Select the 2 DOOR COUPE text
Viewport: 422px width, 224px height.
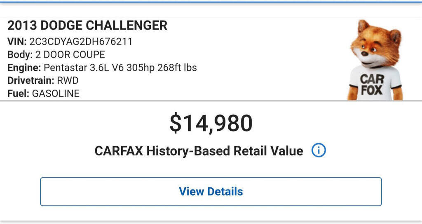tap(70, 54)
